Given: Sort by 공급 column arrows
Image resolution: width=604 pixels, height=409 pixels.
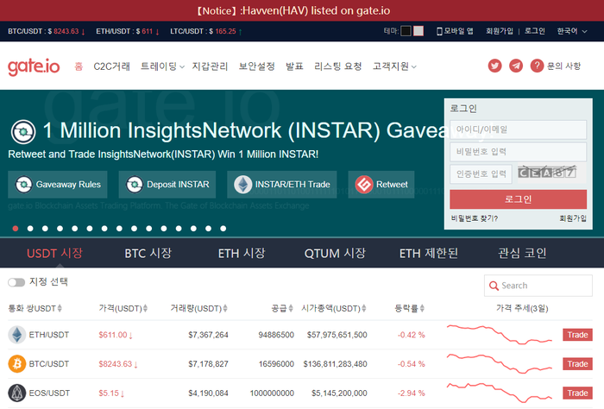Looking at the screenshot, I should tap(291, 309).
